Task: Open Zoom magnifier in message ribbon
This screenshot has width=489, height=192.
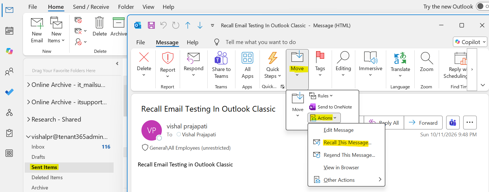Action: (427, 62)
